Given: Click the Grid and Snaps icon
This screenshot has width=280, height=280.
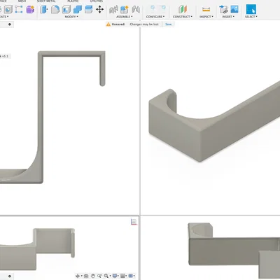Looking at the screenshot, I should click(122, 276).
